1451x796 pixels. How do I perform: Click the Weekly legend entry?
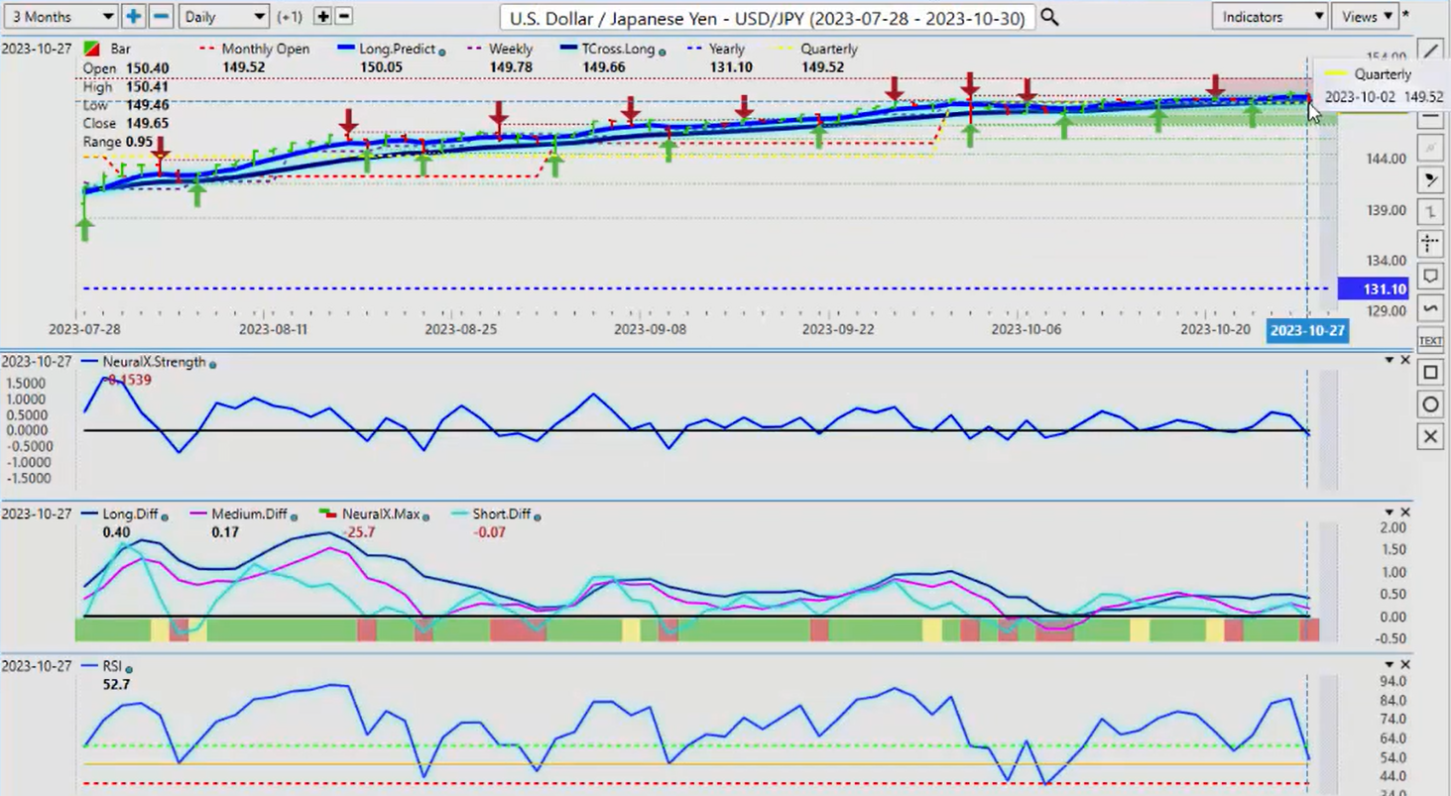499,49
